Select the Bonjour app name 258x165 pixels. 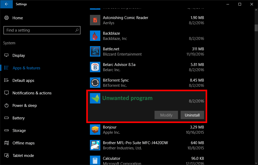(109, 127)
